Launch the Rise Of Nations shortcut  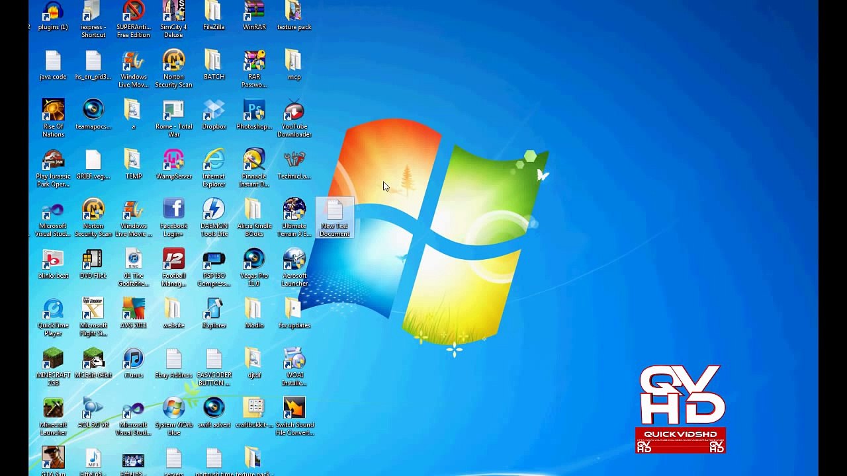tap(53, 118)
